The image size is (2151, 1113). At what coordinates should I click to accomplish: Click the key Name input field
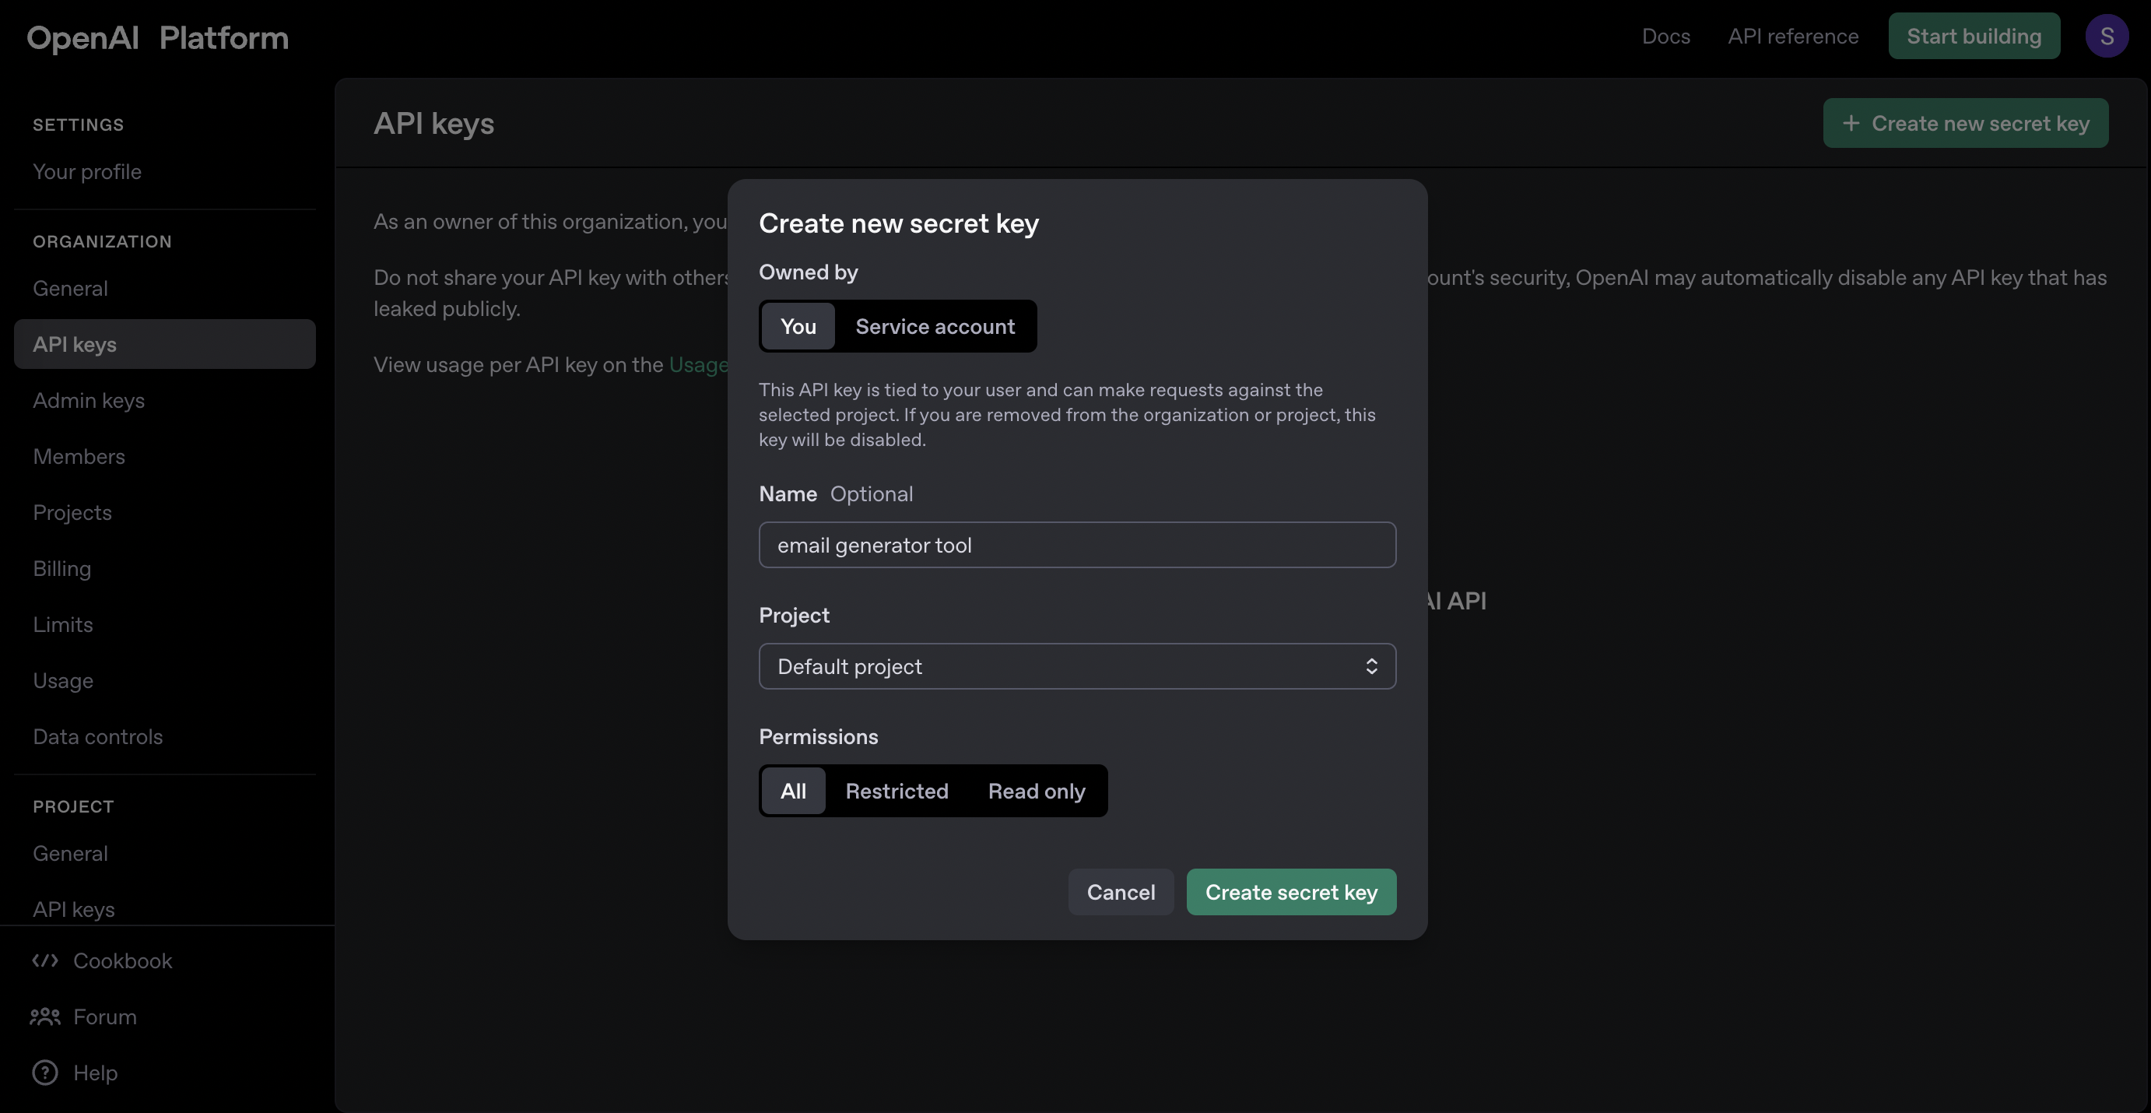coord(1076,546)
